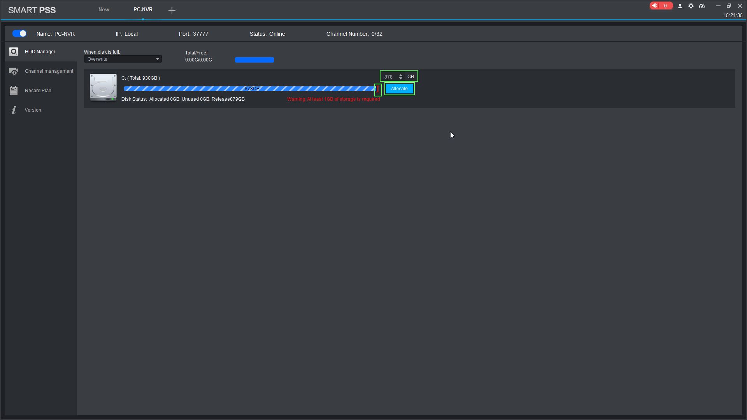Open Record Plan from the sidebar
Viewport: 747px width, 420px height.
(38, 91)
